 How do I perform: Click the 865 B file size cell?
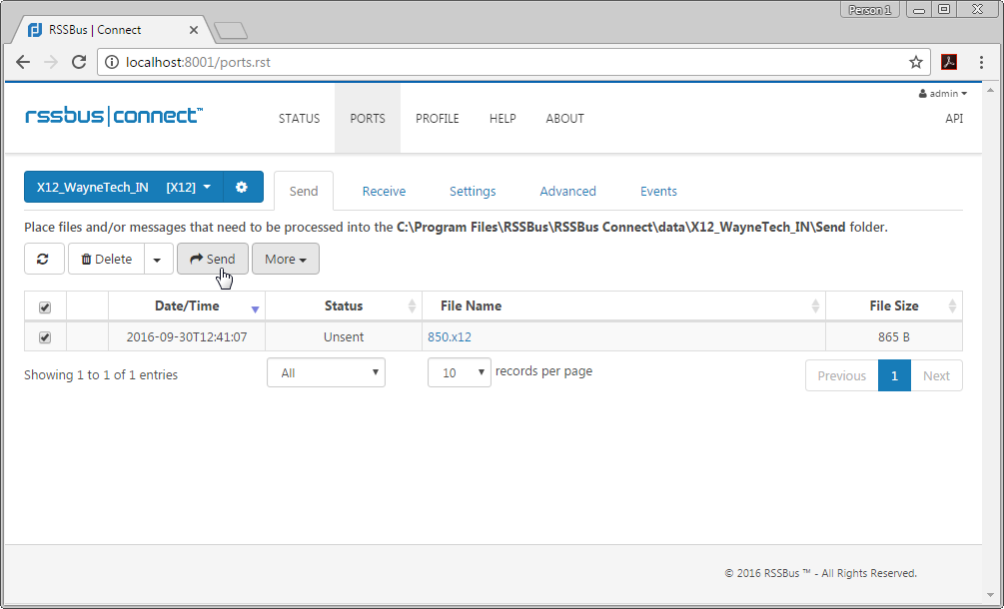click(x=894, y=337)
